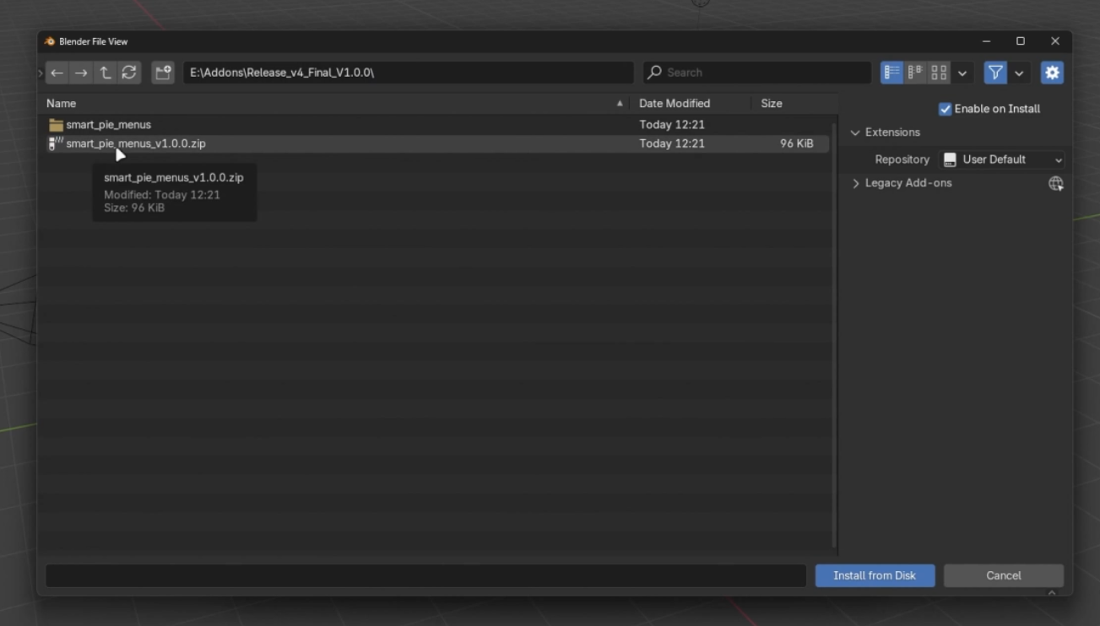Click the folder icon beside smart_pie_menus
The image size is (1100, 626).
pyautogui.click(x=56, y=125)
